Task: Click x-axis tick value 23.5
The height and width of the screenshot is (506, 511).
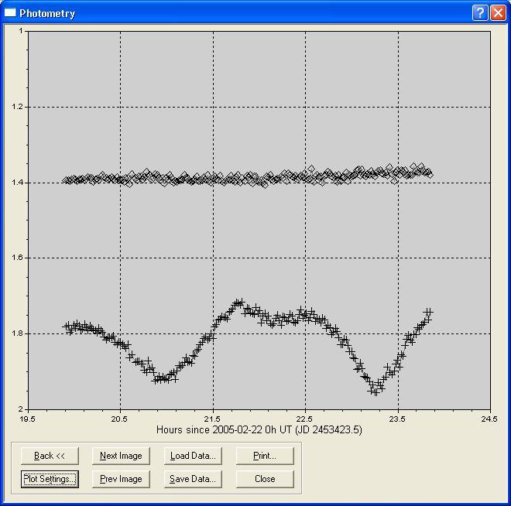Action: tap(397, 419)
